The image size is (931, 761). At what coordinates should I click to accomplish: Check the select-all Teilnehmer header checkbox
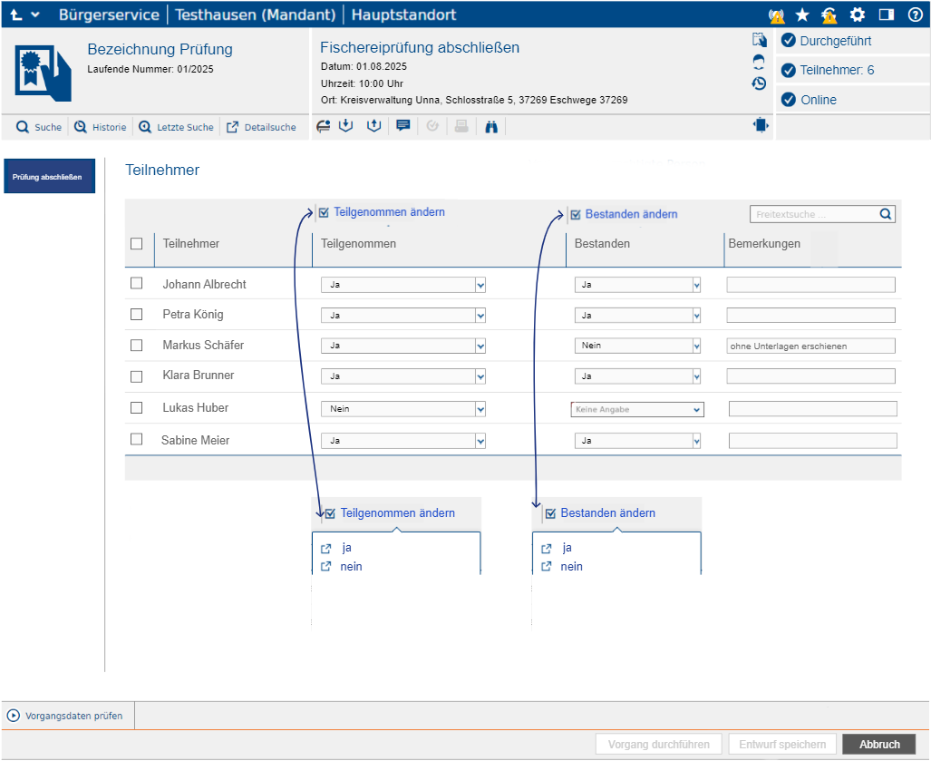coord(137,243)
